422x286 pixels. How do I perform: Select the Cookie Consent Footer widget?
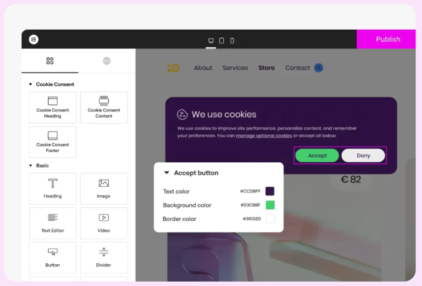(x=52, y=142)
